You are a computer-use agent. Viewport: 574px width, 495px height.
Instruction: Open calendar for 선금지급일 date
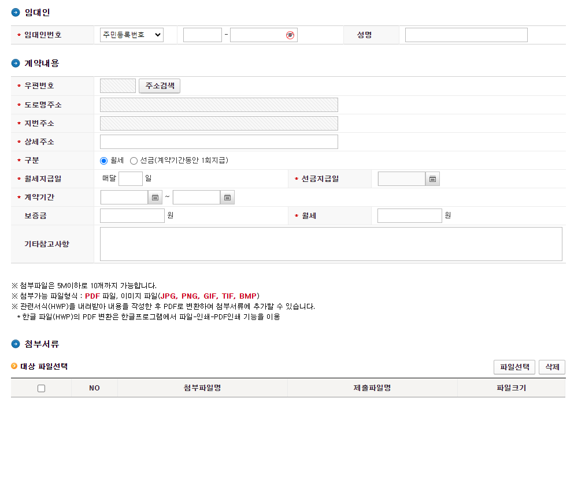click(x=432, y=179)
